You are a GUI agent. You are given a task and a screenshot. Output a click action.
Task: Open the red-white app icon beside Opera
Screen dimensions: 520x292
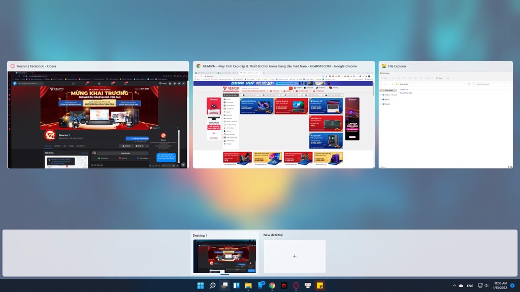coord(308,285)
